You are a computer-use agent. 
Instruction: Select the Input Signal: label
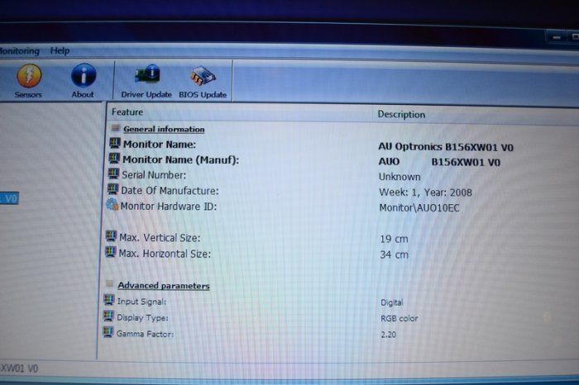click(141, 302)
